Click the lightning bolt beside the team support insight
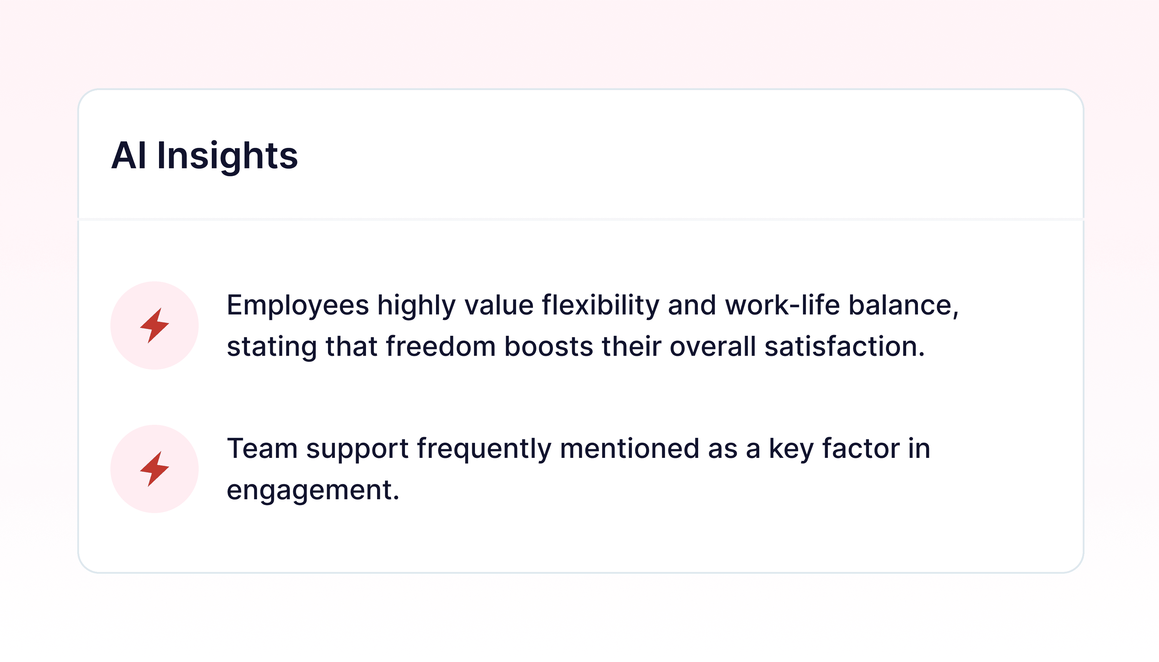 [x=154, y=469]
